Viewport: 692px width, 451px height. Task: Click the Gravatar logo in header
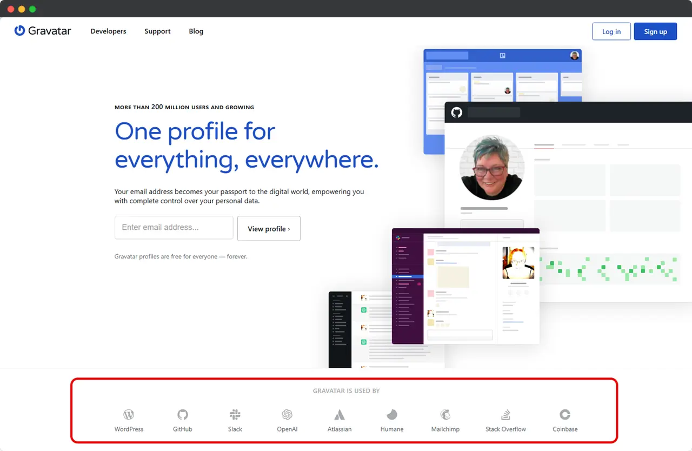pyautogui.click(x=43, y=31)
